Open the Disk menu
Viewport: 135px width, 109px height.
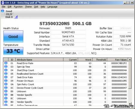pyautogui.click(x=36, y=7)
